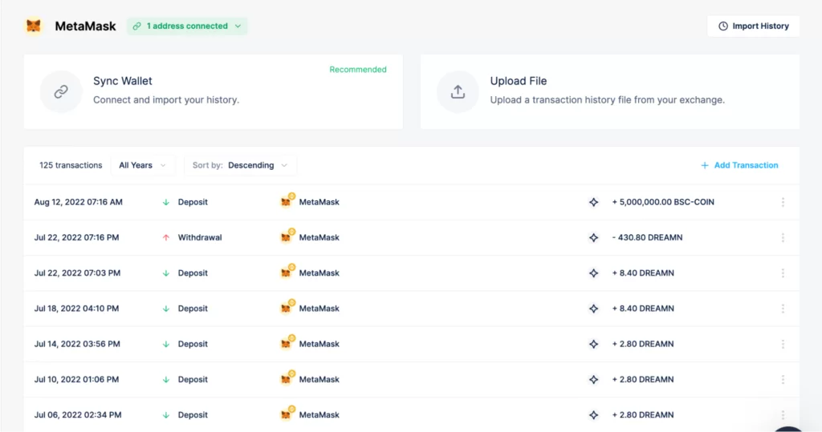Click MetaMask wallet icon in Withdrawal row
This screenshot has width=822, height=432.
(287, 236)
